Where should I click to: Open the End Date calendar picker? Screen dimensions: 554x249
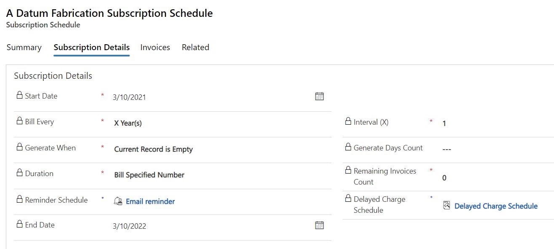pyautogui.click(x=319, y=225)
